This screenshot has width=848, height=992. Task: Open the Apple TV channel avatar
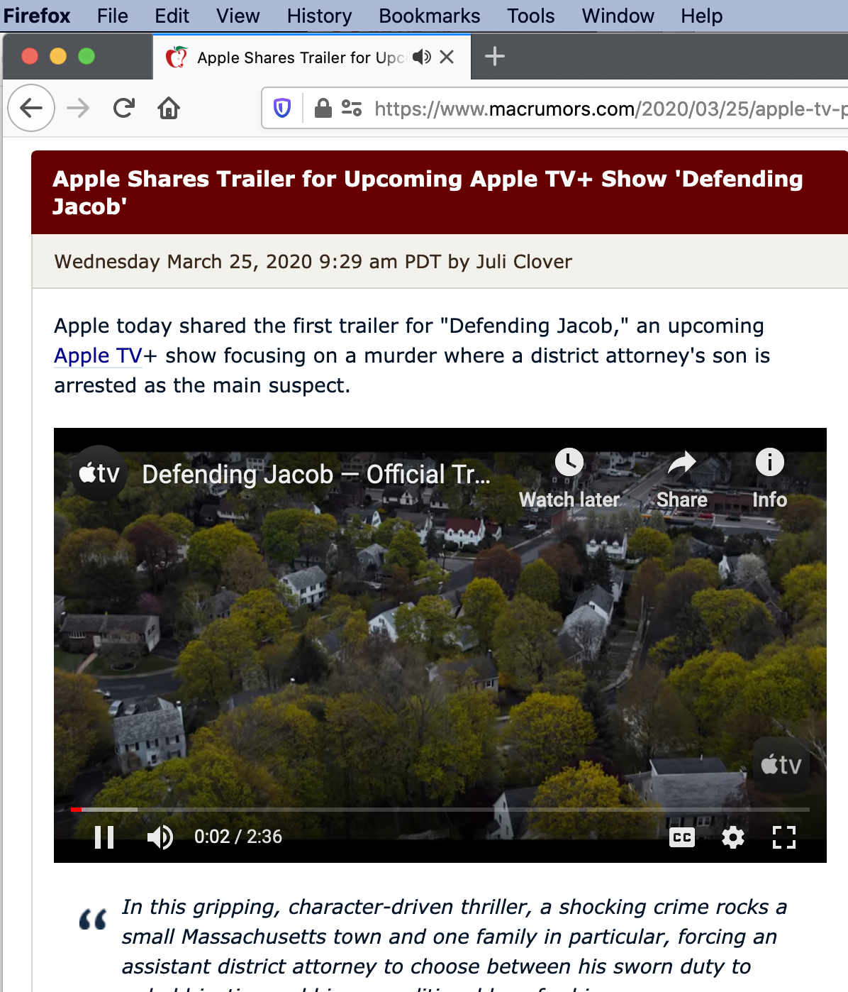point(99,473)
